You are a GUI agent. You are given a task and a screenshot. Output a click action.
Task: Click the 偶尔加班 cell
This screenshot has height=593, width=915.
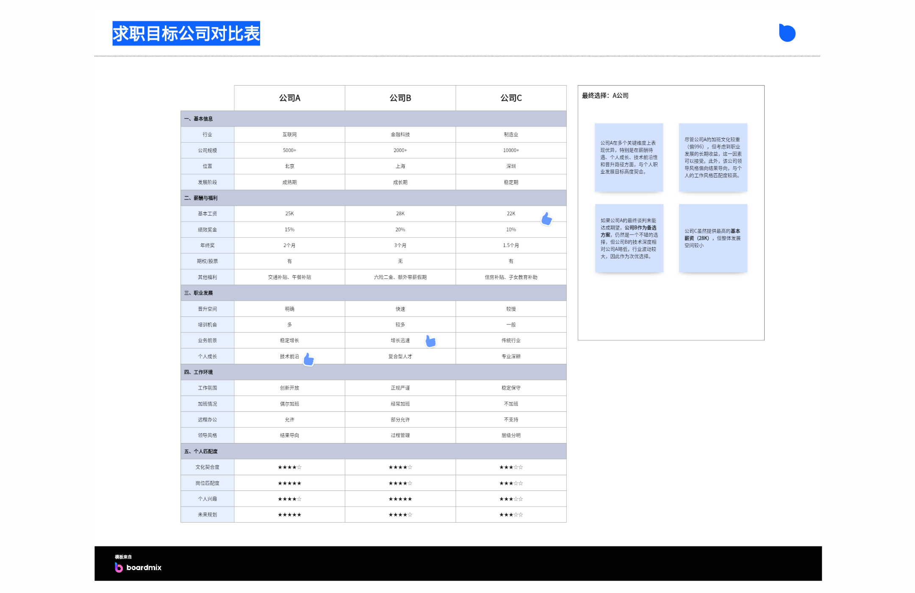tap(289, 404)
